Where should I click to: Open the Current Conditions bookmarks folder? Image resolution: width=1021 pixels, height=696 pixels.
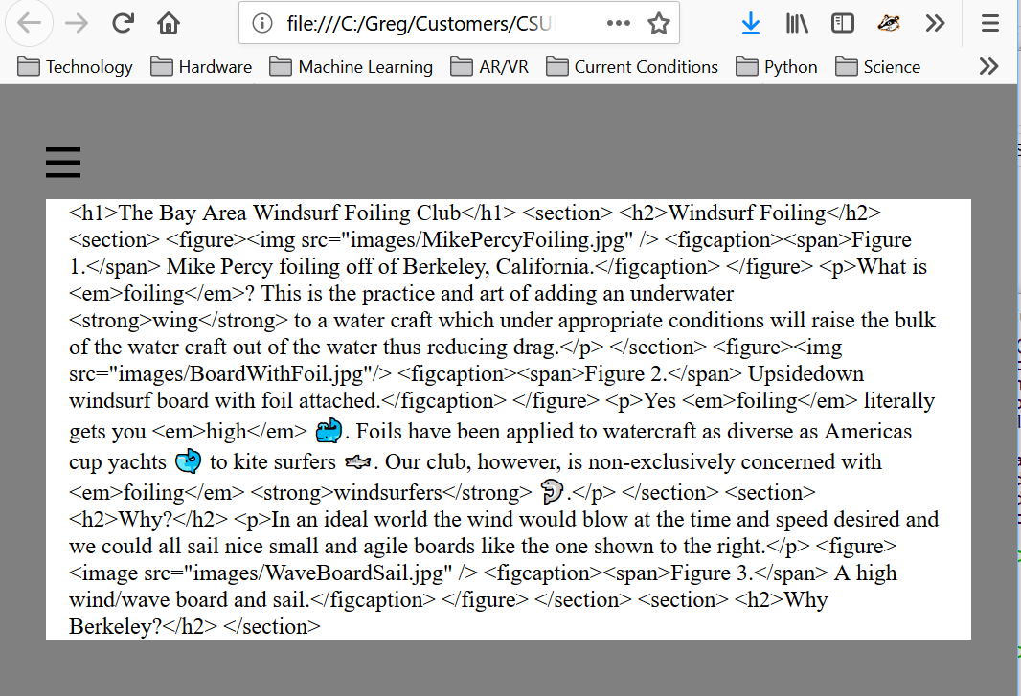[x=632, y=66]
